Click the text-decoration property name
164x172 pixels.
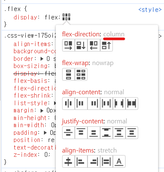pos(35,147)
